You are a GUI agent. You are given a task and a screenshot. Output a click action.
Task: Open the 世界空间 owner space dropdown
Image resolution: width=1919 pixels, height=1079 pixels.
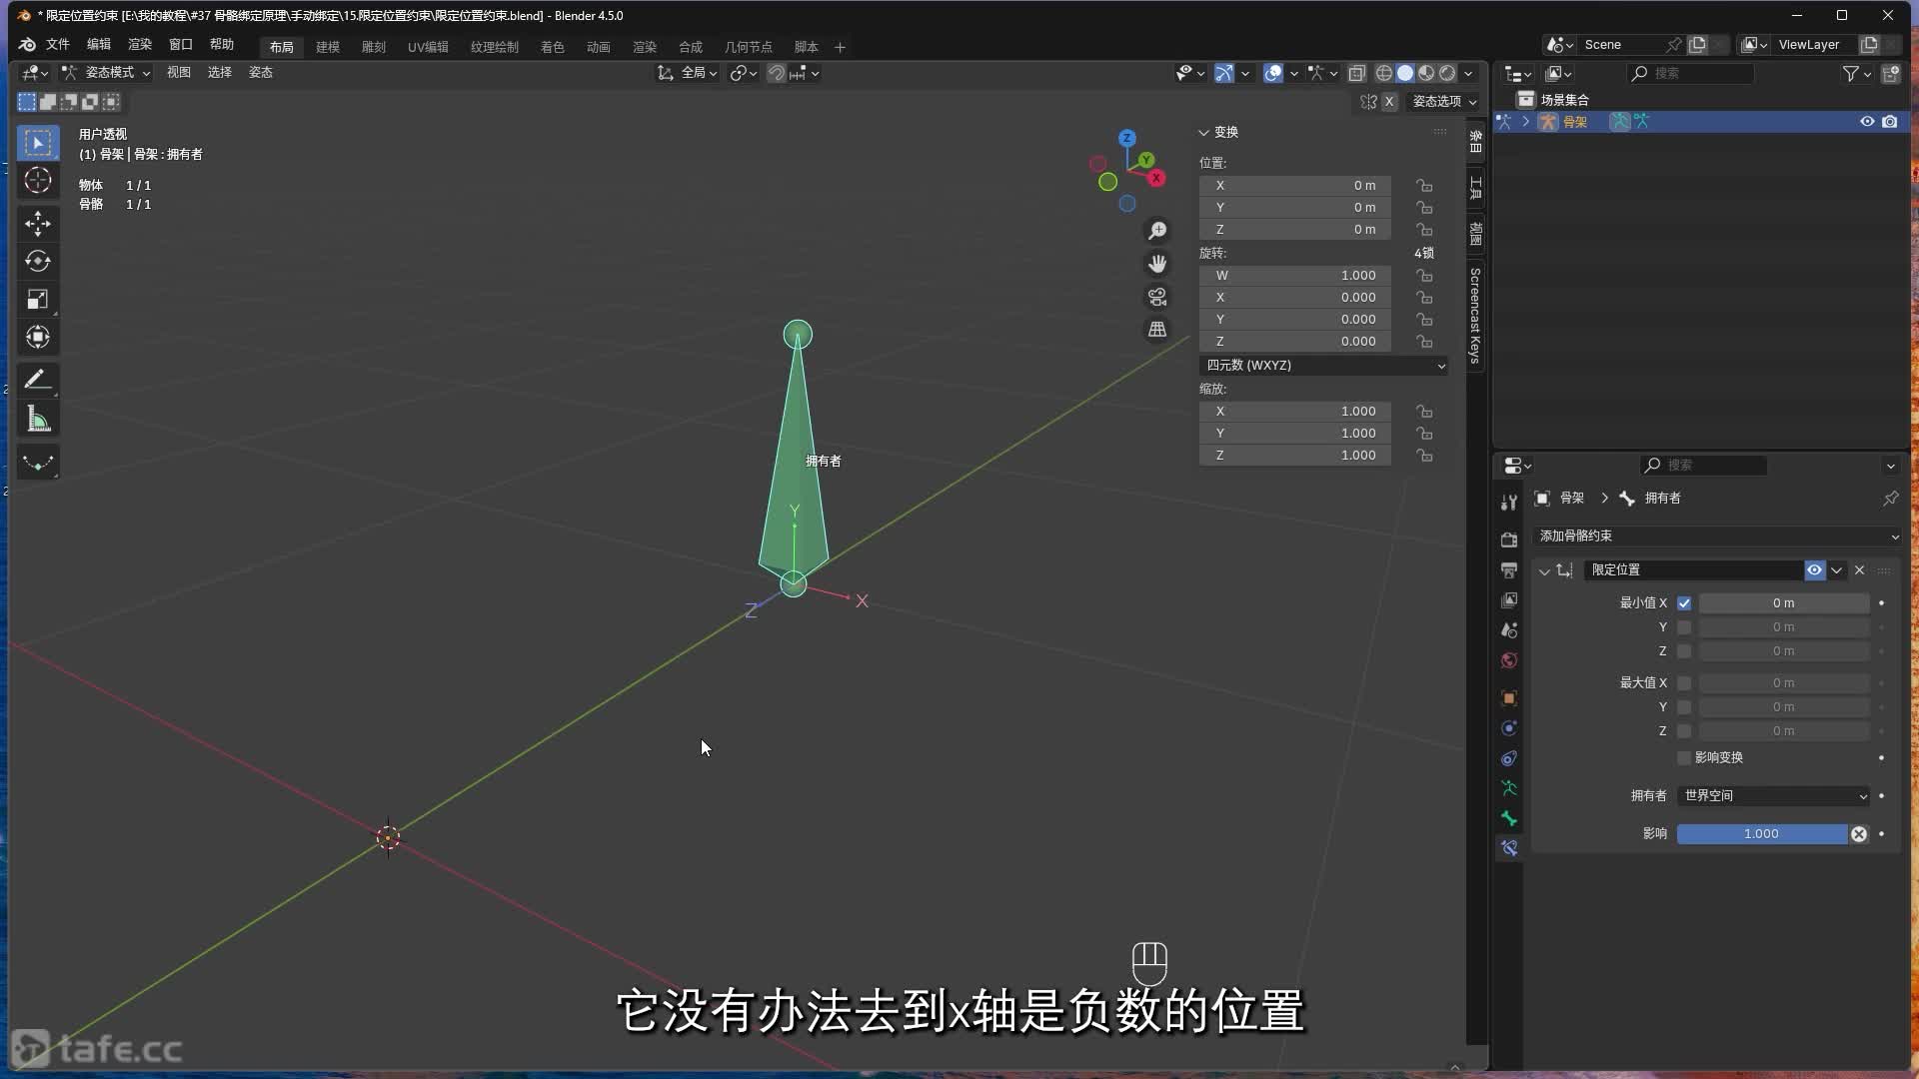click(1774, 796)
